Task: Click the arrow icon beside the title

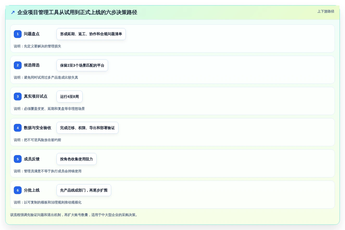Action: point(13,12)
